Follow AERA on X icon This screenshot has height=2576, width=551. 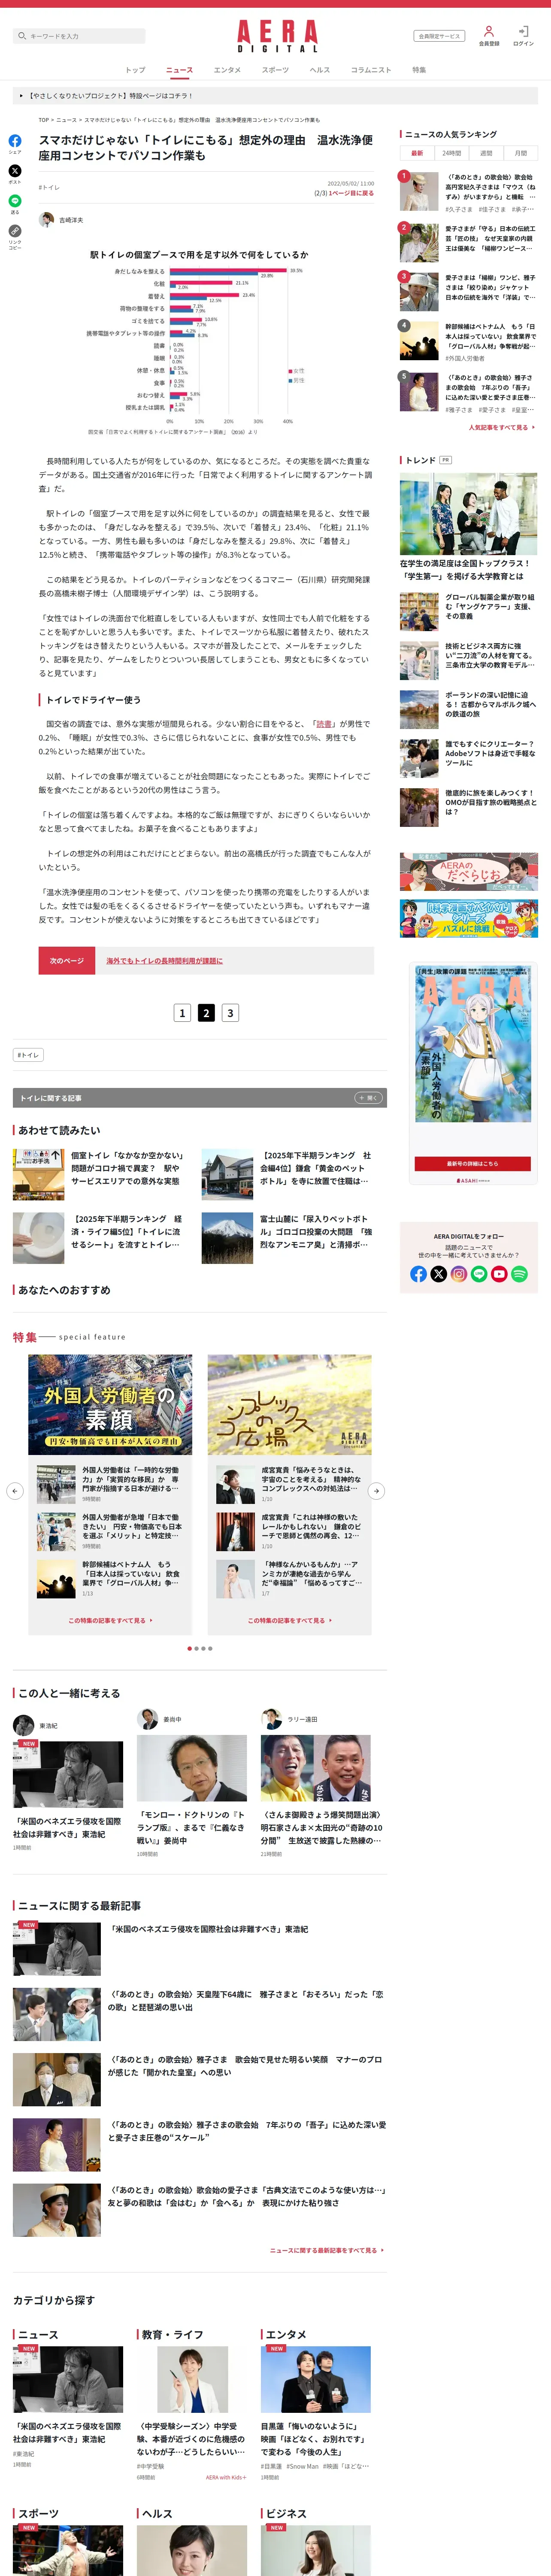point(438,1274)
